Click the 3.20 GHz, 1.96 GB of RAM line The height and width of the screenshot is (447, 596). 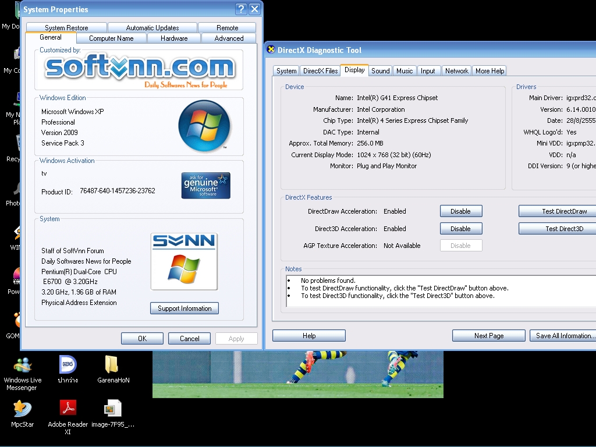point(79,292)
